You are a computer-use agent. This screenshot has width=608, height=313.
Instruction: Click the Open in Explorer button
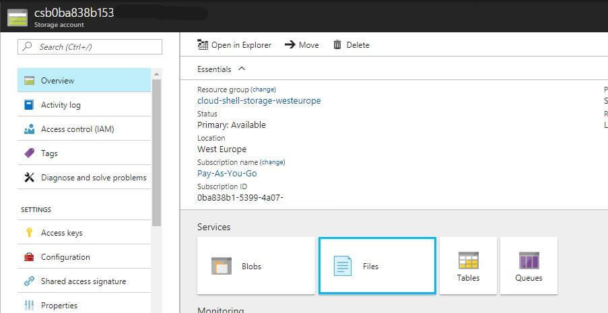tap(234, 45)
